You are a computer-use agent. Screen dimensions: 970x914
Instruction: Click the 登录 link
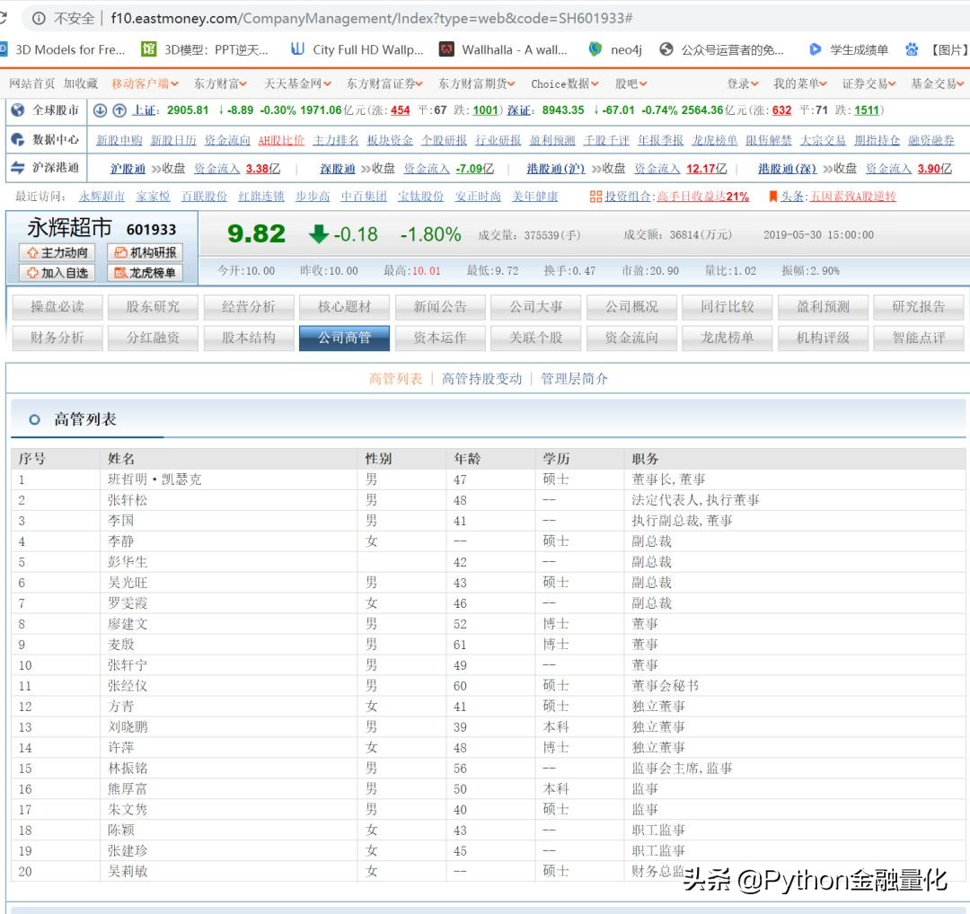coord(741,83)
